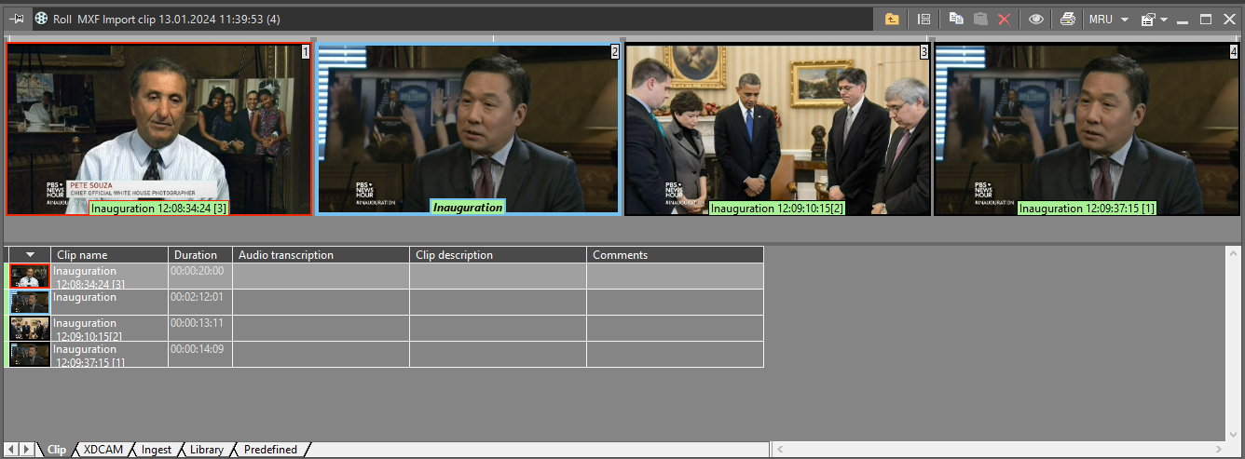
Task: Expand the properties view options dropdown arrow
Action: [1164, 20]
